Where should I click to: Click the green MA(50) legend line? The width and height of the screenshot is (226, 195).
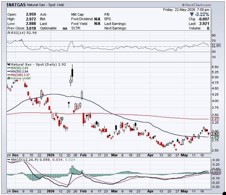click(9, 68)
